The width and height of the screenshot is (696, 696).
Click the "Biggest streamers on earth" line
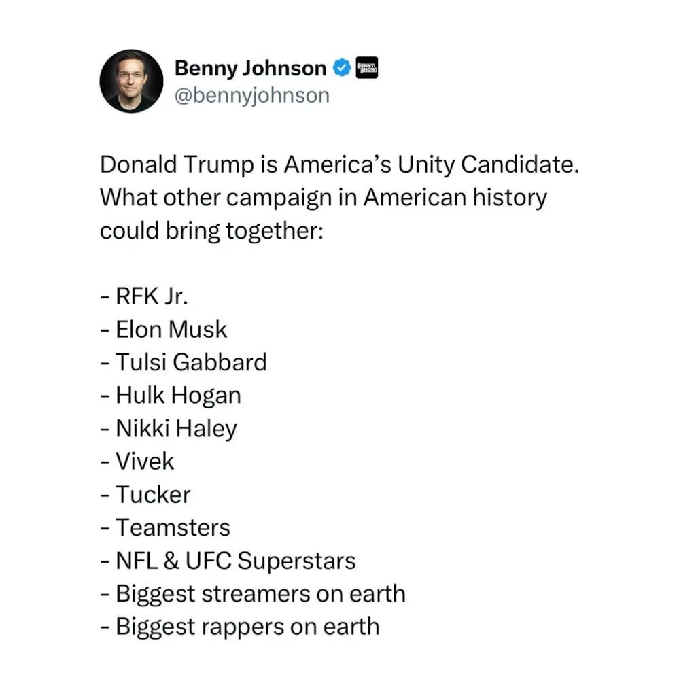(260, 593)
